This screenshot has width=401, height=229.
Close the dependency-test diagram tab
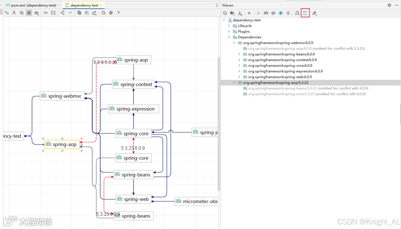102,5
